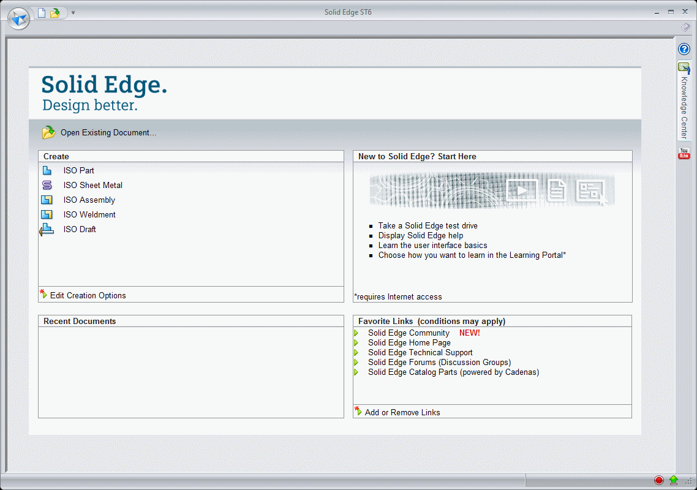The width and height of the screenshot is (697, 490).
Task: Click the arrow icon beside Solid Edge Community
Action: [x=356, y=333]
